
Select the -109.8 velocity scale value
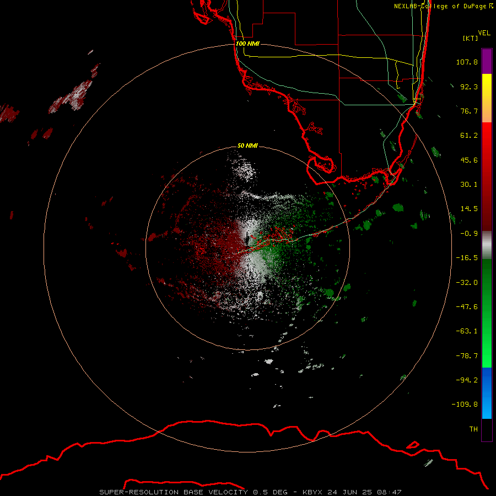point(465,405)
